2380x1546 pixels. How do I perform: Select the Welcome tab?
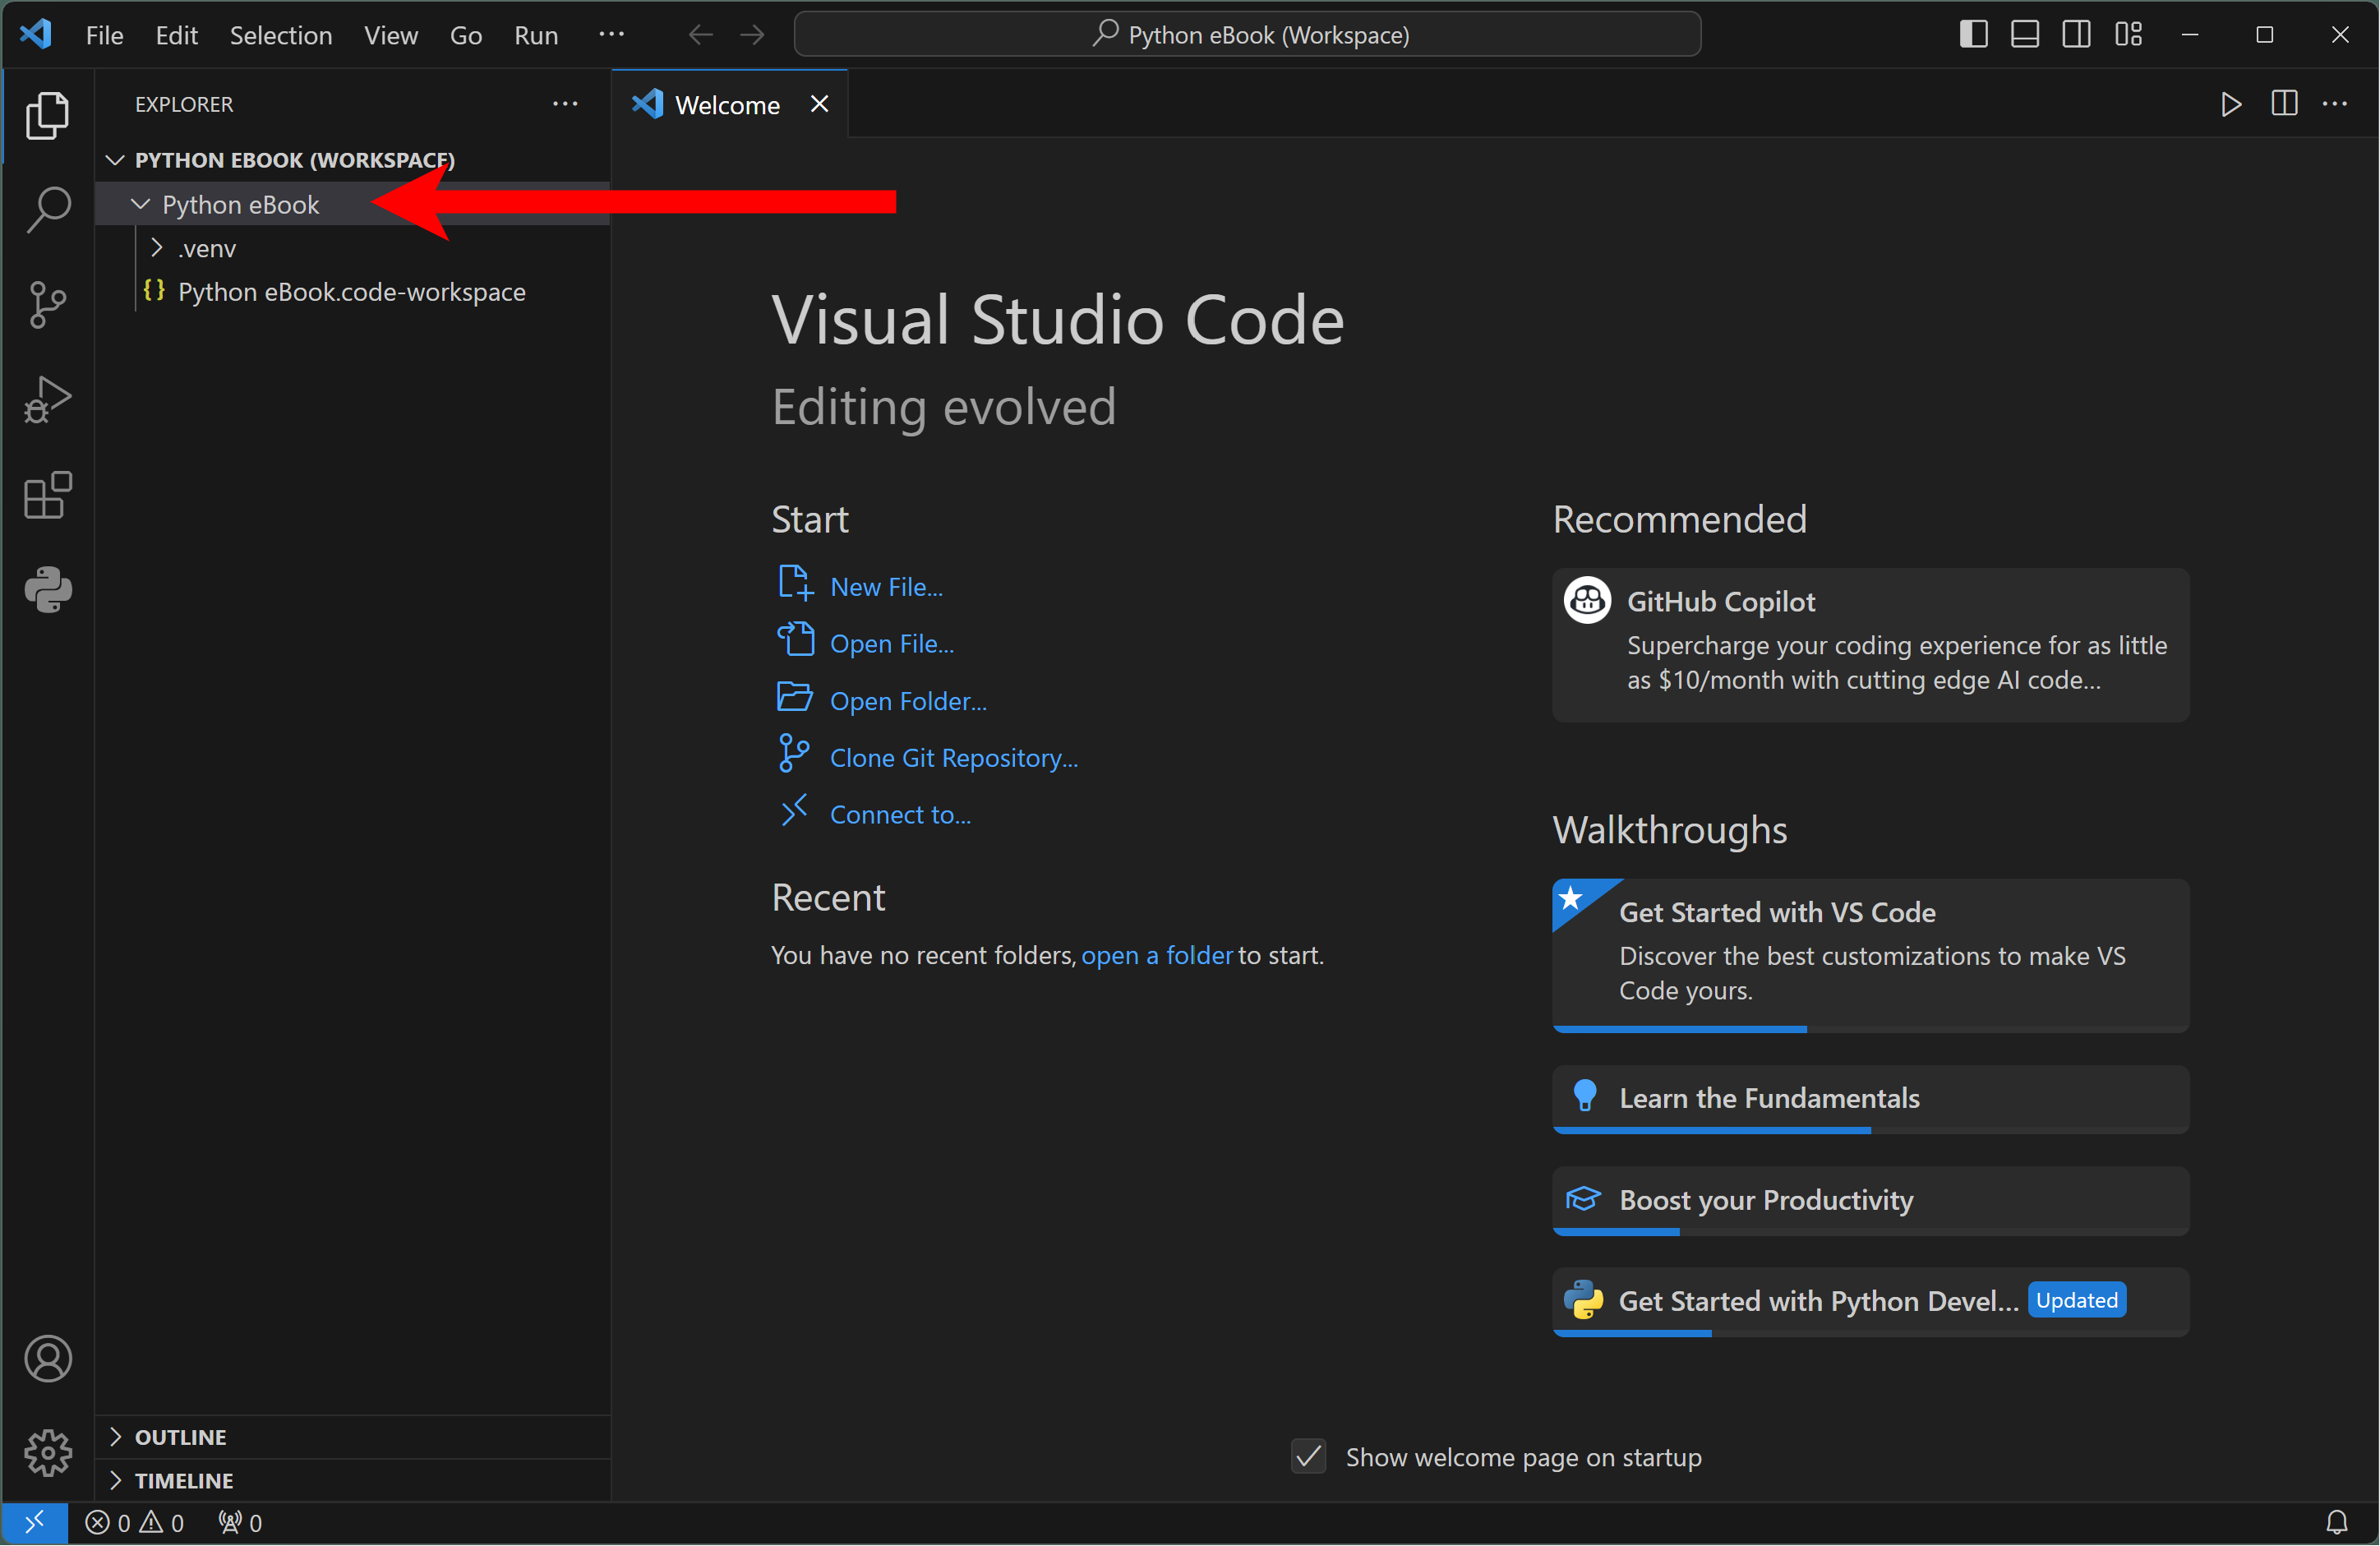click(x=729, y=104)
